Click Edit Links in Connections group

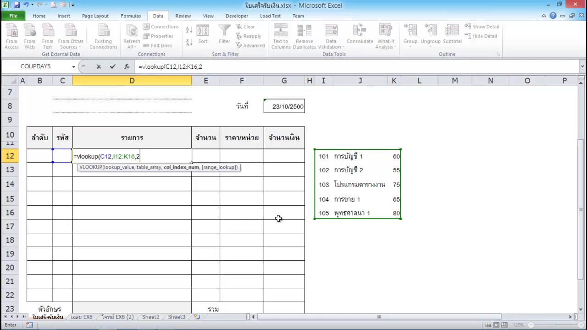[157, 46]
